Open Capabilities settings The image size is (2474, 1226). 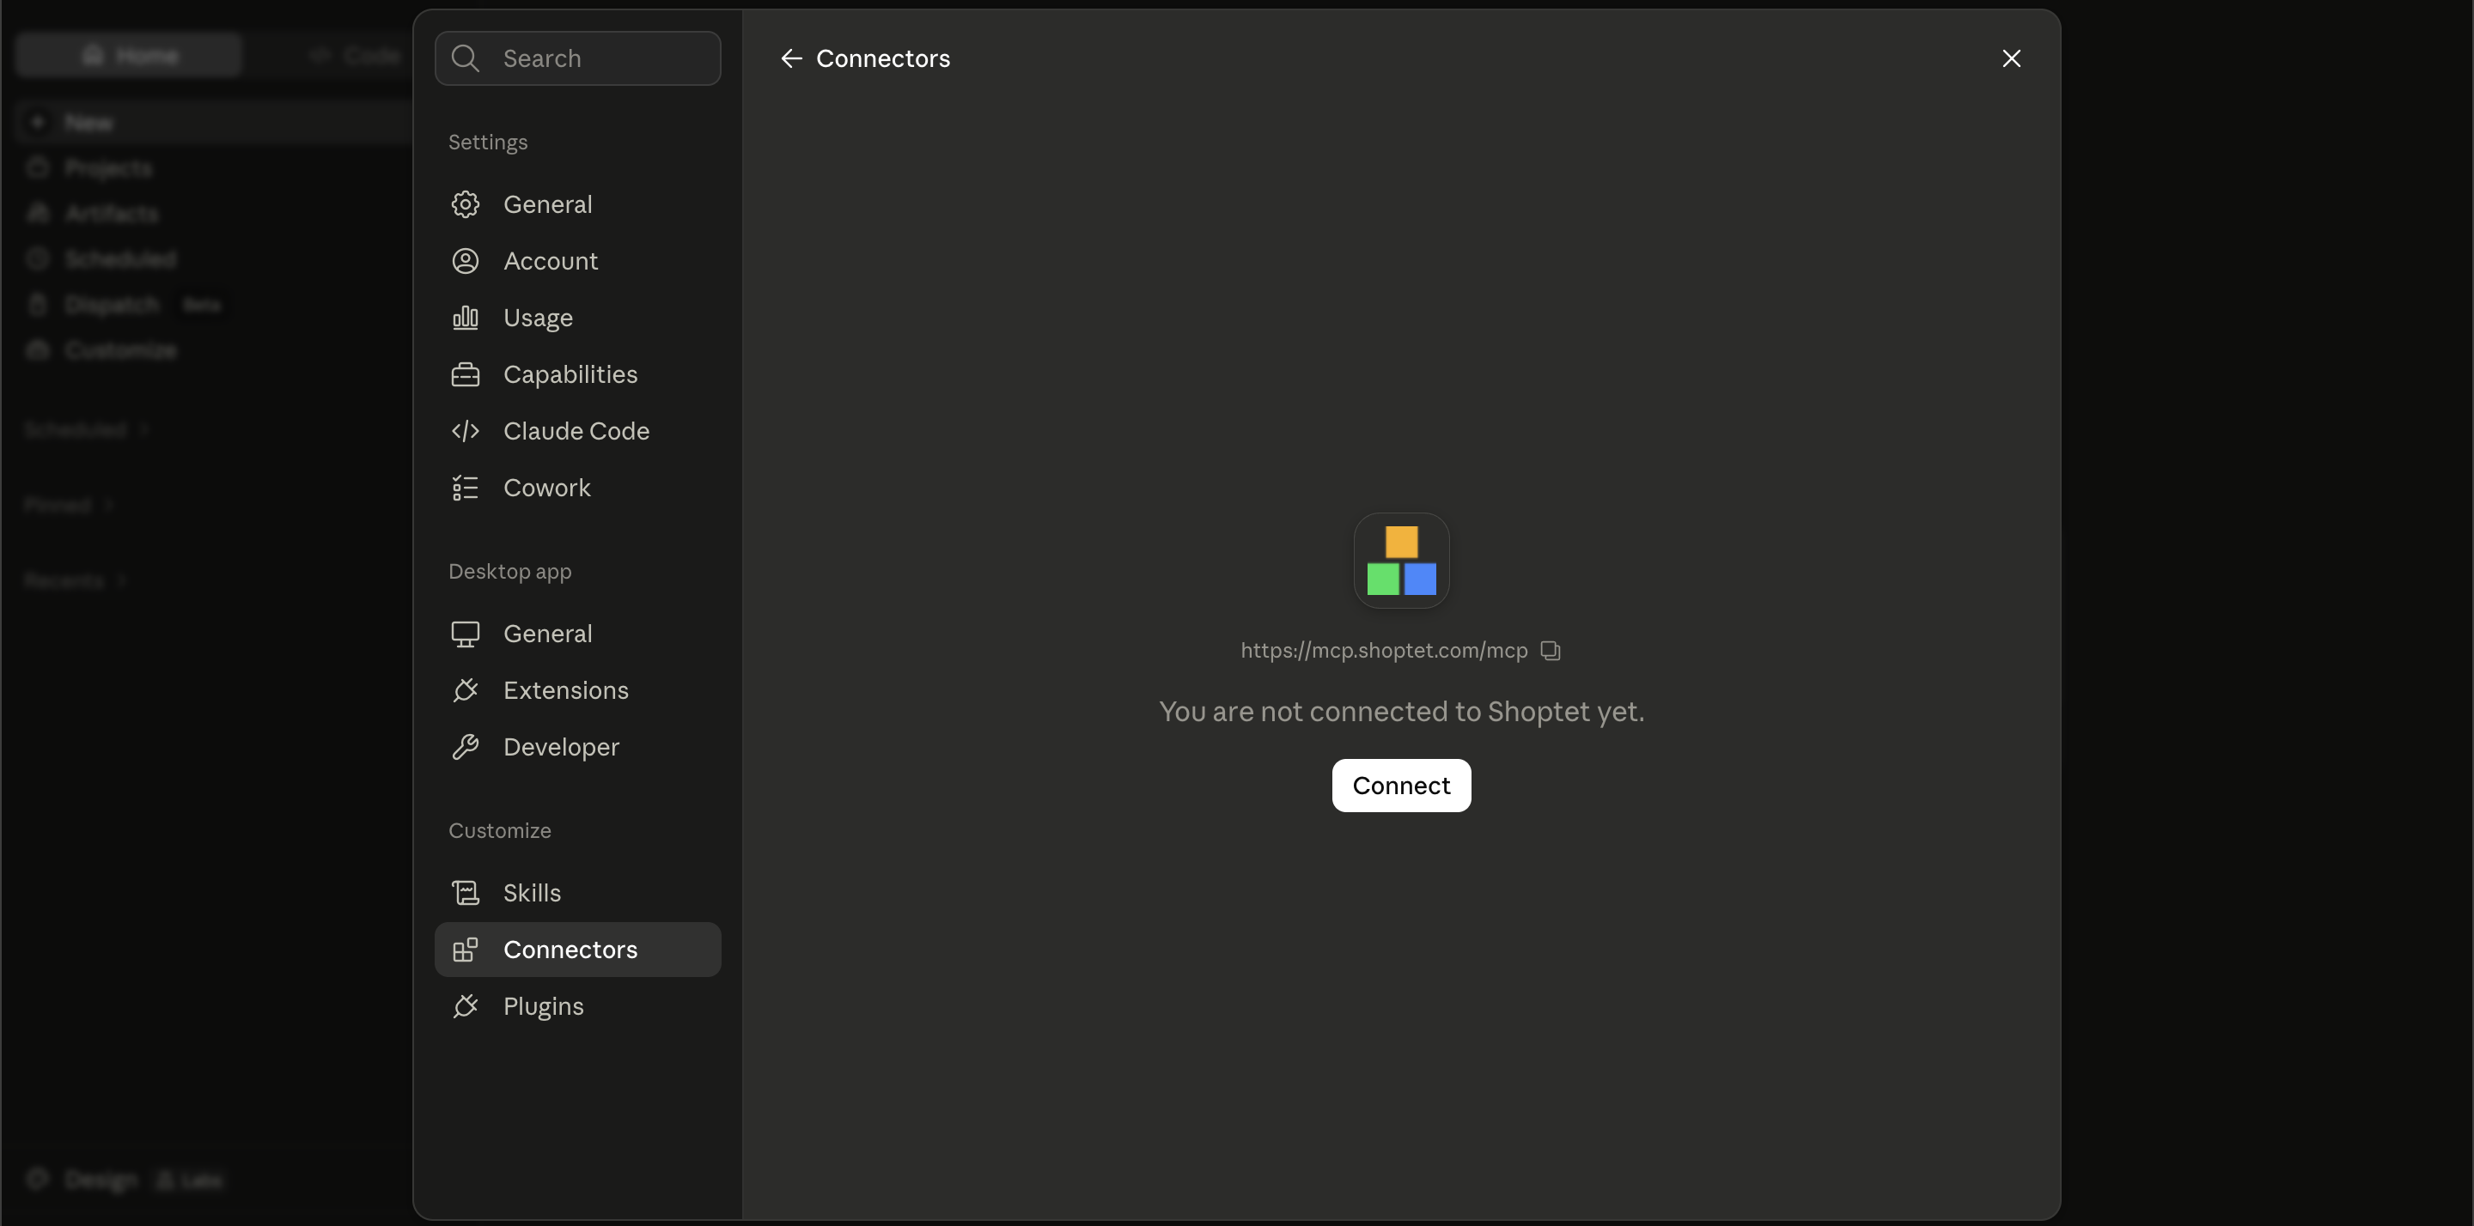tap(577, 374)
